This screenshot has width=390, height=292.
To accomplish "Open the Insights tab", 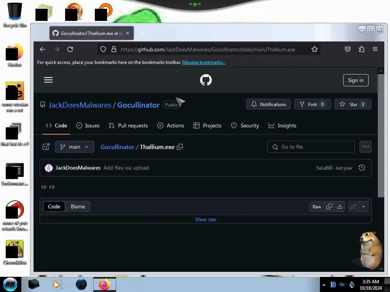I will pos(282,125).
